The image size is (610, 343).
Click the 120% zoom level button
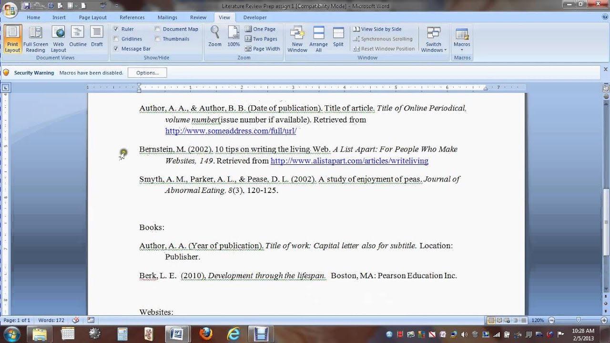click(538, 321)
